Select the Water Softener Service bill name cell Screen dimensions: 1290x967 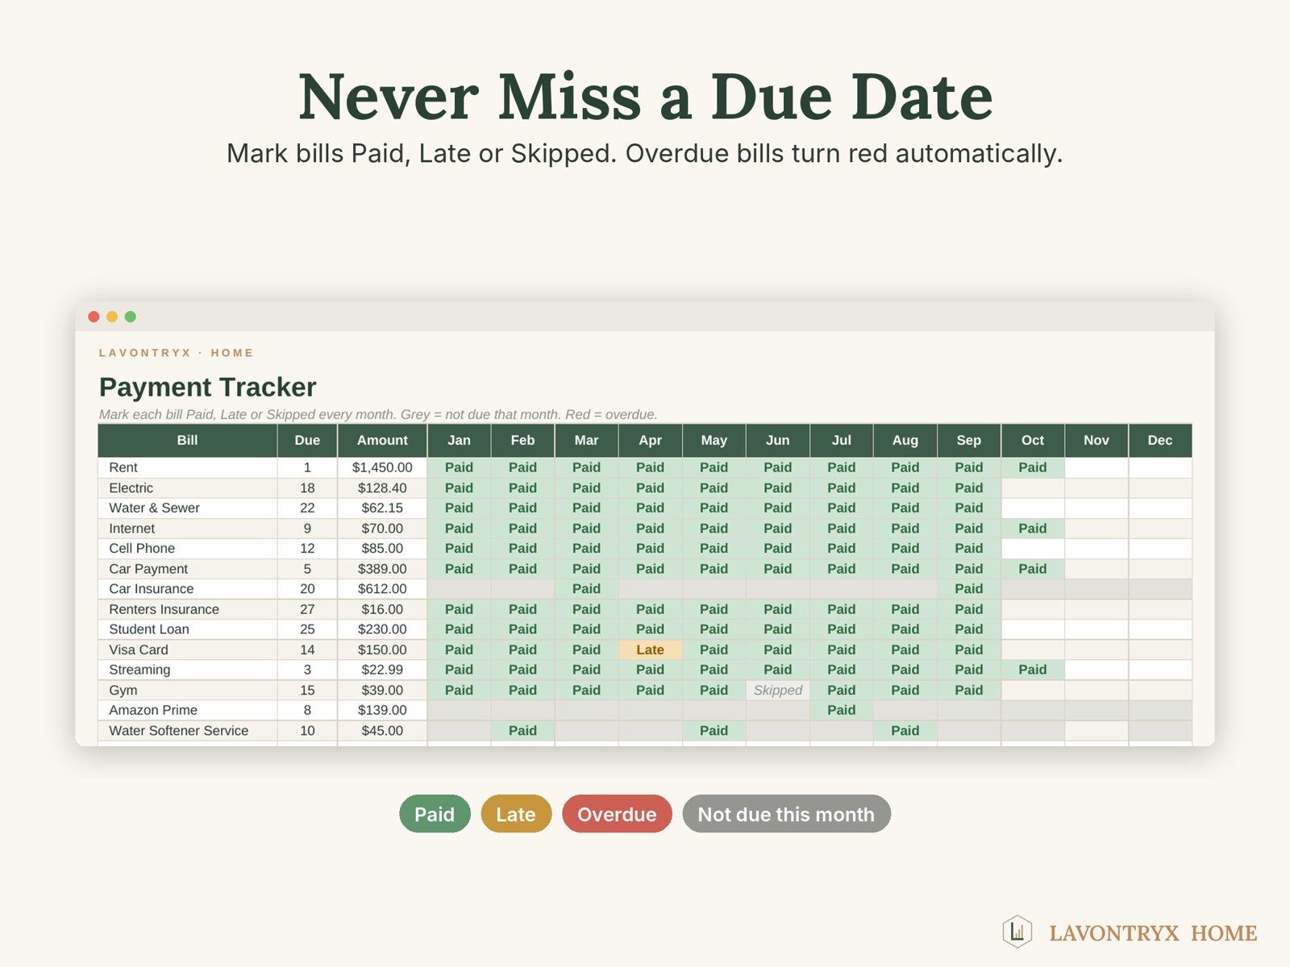coord(187,730)
